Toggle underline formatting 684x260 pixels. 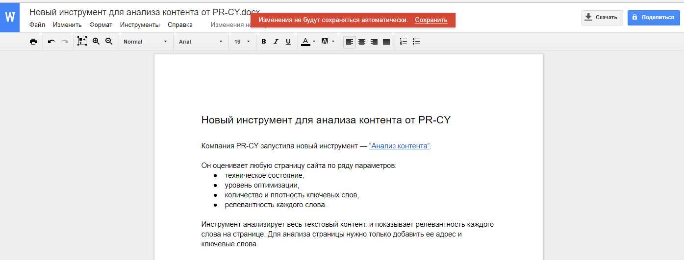[288, 42]
